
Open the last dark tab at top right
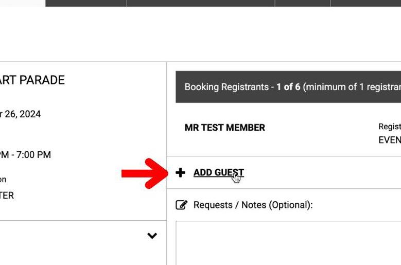(365, 3)
